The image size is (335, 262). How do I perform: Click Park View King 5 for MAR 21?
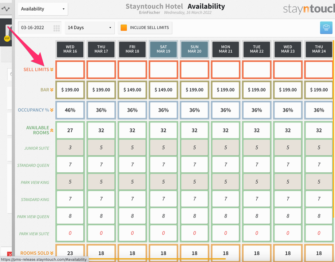[226, 182]
